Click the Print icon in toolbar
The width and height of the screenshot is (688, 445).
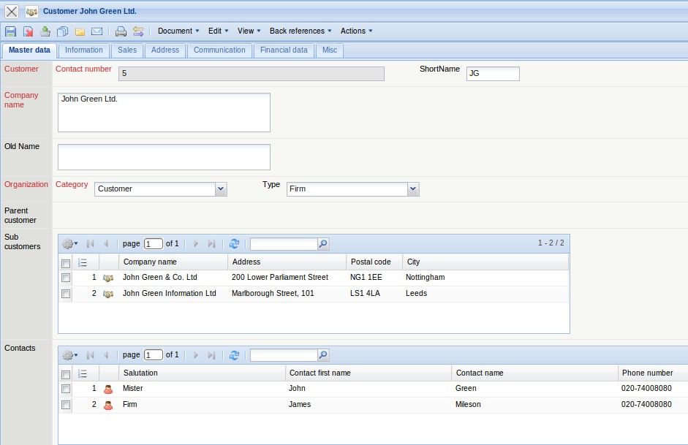(x=121, y=31)
